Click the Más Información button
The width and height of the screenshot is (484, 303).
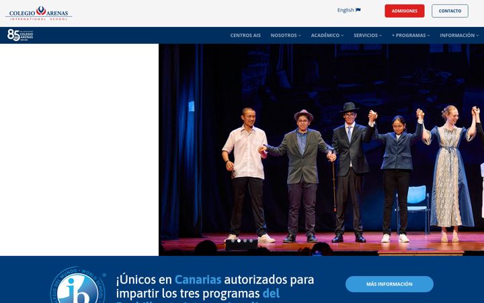pos(389,284)
